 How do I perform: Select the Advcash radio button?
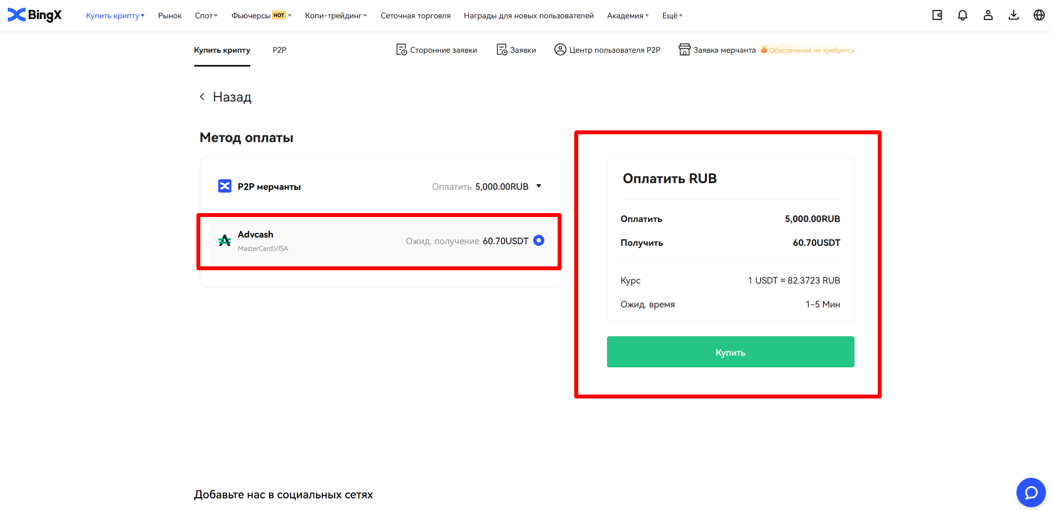[539, 240]
